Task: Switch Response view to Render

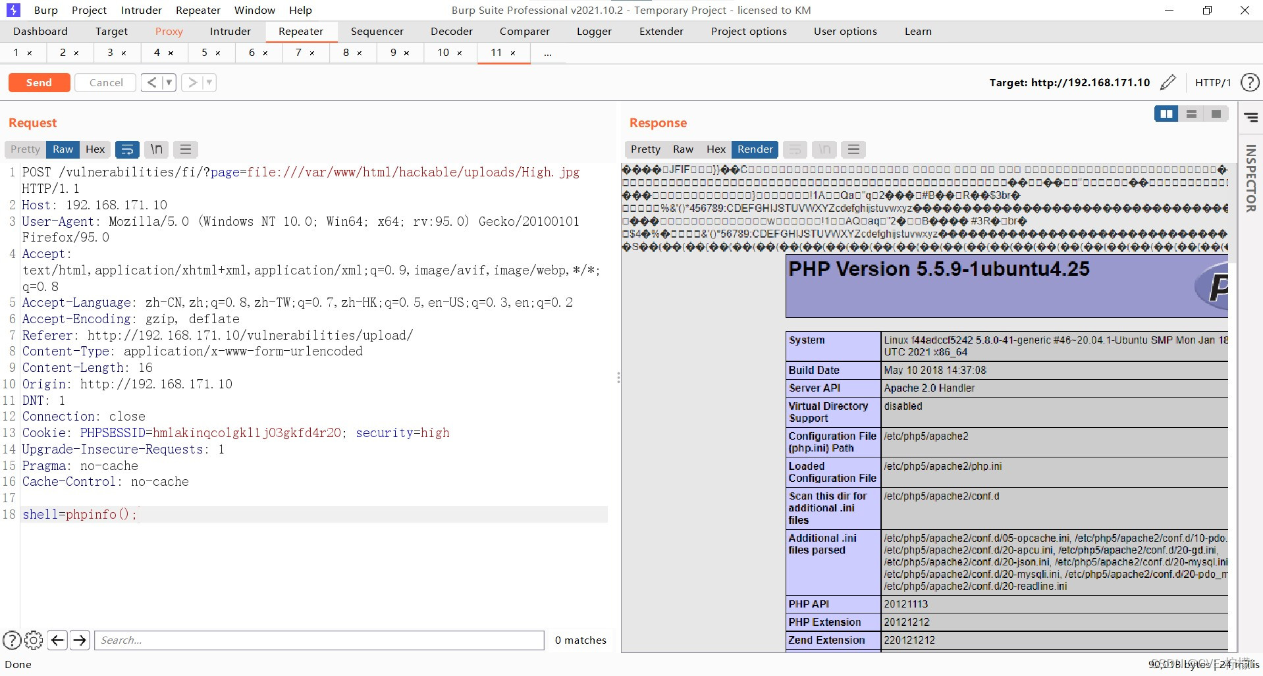Action: [x=755, y=149]
